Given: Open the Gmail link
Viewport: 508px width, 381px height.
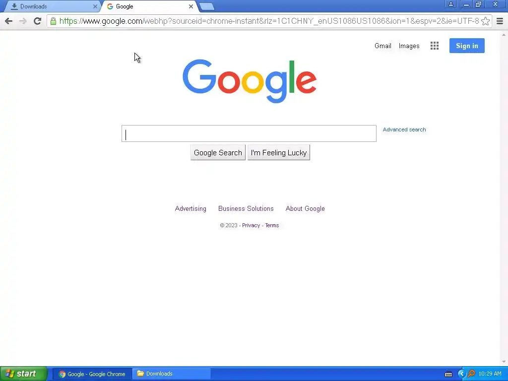Looking at the screenshot, I should 383,46.
